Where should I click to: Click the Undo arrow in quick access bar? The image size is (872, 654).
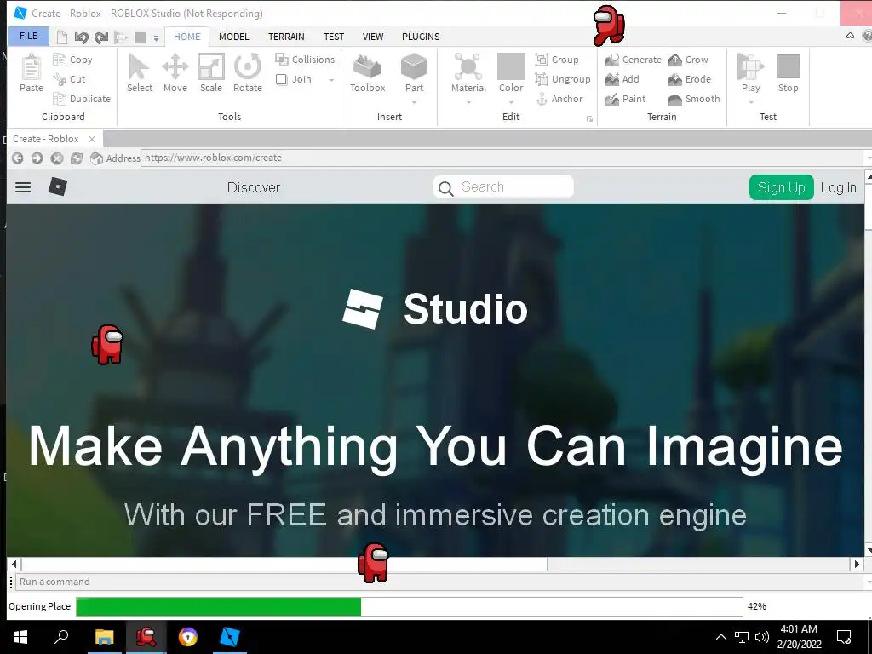(x=81, y=37)
